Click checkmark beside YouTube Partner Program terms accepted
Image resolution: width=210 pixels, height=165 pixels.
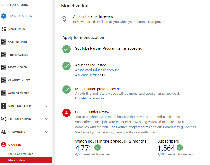pyautogui.click(x=66, y=49)
